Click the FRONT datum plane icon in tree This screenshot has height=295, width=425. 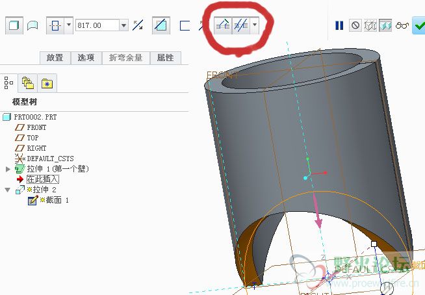coord(19,127)
